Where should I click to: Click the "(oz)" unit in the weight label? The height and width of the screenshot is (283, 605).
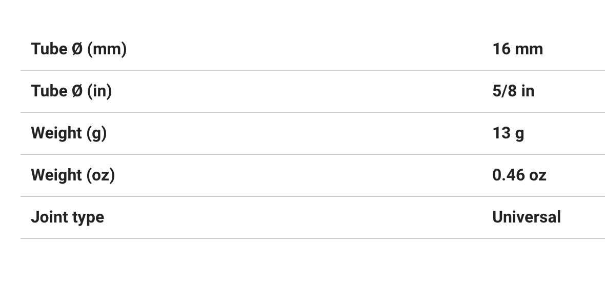(x=100, y=175)
